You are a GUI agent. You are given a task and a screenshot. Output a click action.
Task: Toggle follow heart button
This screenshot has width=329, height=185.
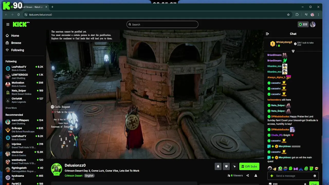(x=226, y=166)
